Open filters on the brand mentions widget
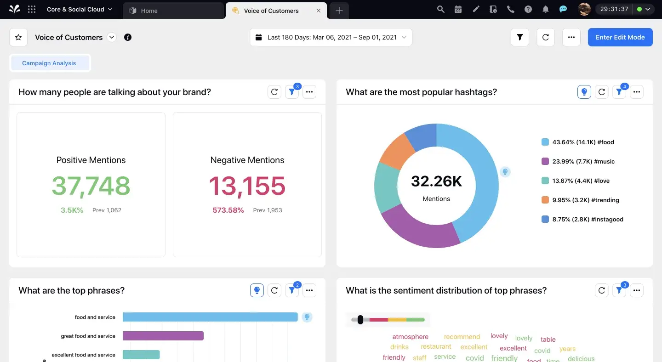The height and width of the screenshot is (362, 662). coord(292,91)
